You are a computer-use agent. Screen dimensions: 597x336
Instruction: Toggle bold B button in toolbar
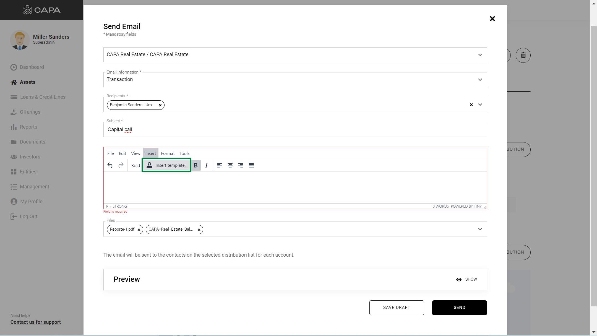(196, 165)
